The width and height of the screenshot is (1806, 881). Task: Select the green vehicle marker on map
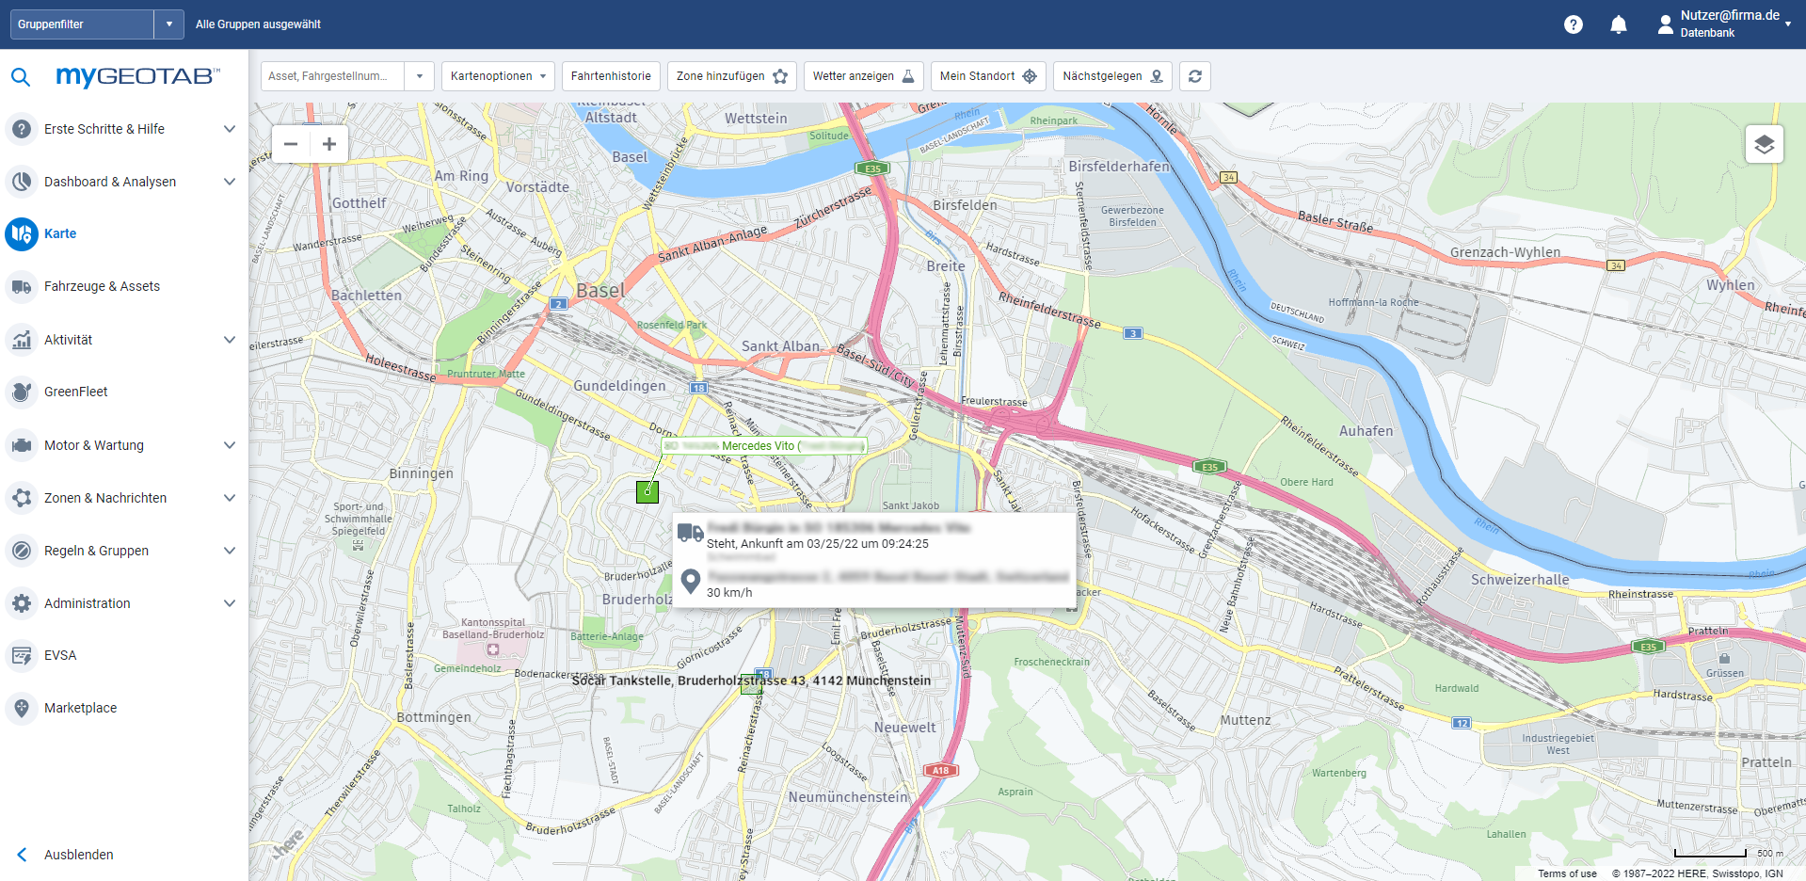coord(647,491)
